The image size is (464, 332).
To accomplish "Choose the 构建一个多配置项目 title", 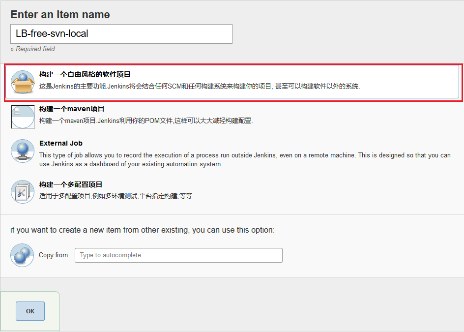I will 71,184.
